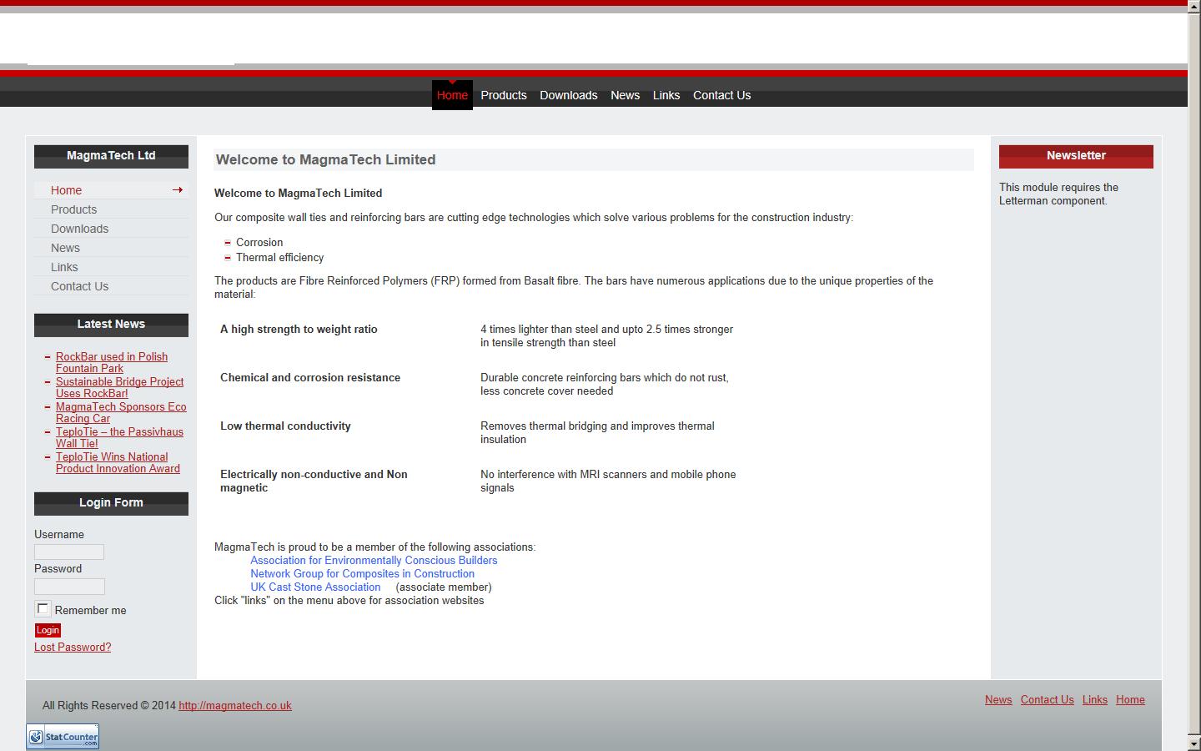Viewport: 1201px width, 751px height.
Task: Click the Latest News module header
Action: (x=111, y=325)
